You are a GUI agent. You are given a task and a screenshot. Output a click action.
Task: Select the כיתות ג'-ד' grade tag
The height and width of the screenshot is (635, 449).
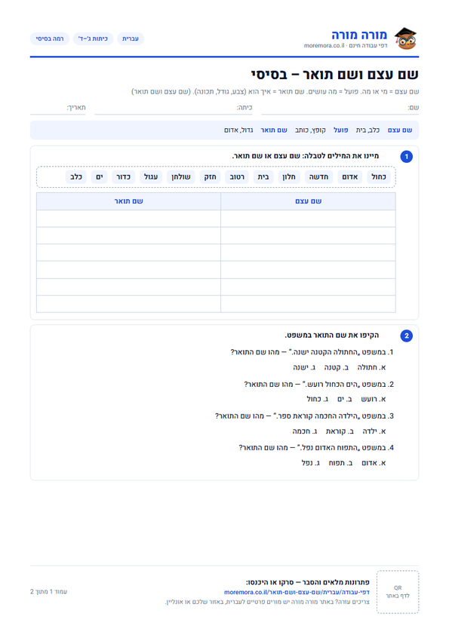point(94,38)
